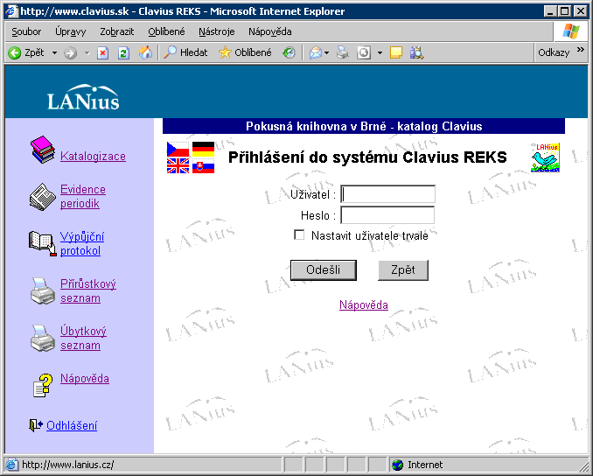Open the Evidence periodik link

pyautogui.click(x=83, y=196)
